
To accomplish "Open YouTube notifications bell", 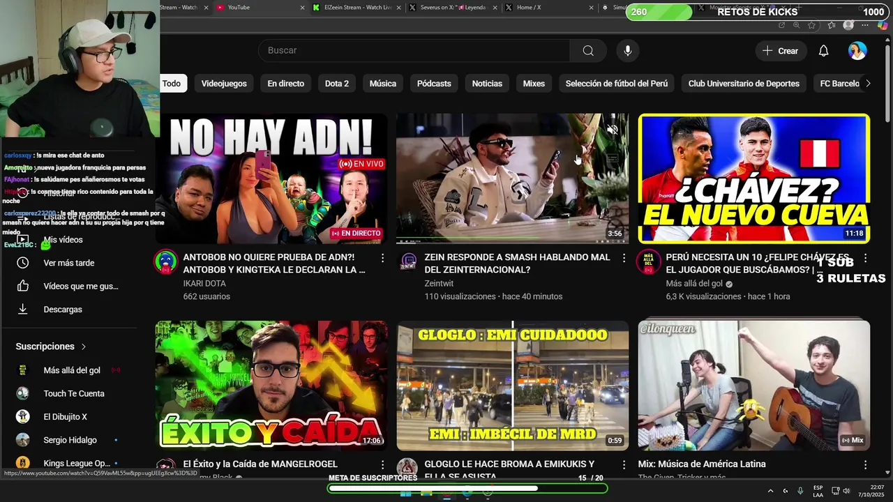I will coord(823,51).
